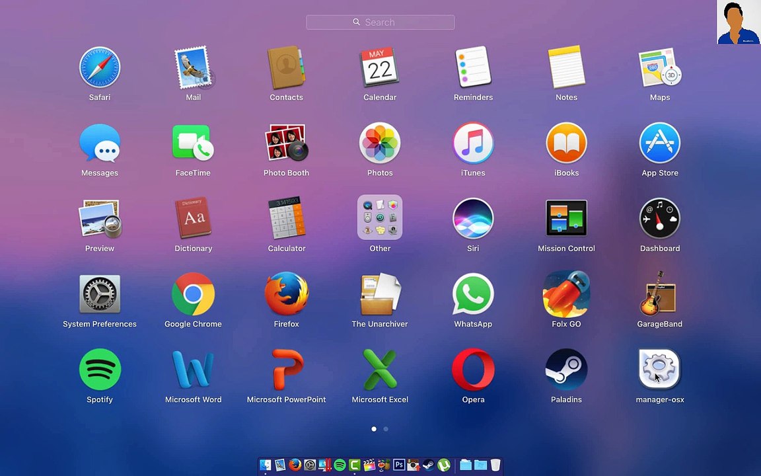Launch the Mail app in Launchpad grid
Screen dimensions: 761x476
click(193, 67)
